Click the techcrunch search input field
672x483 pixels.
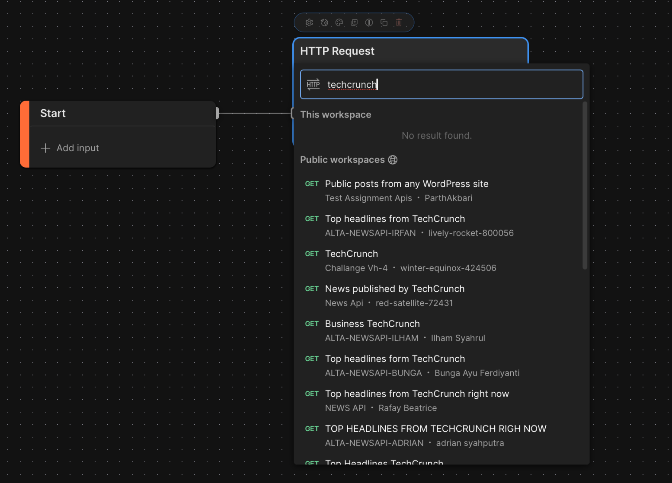(x=450, y=84)
